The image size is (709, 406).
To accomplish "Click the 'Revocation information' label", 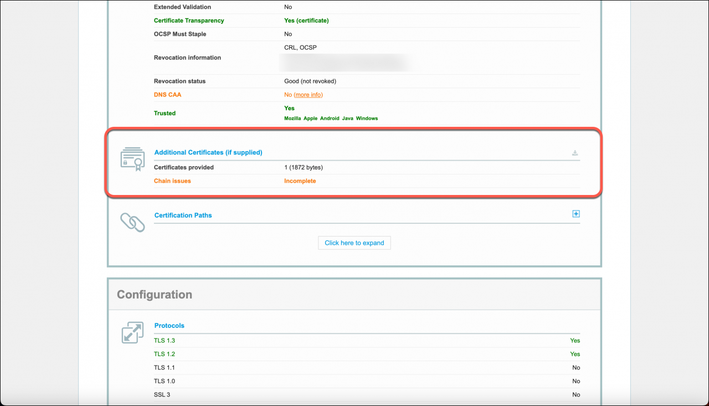I will pyautogui.click(x=187, y=58).
